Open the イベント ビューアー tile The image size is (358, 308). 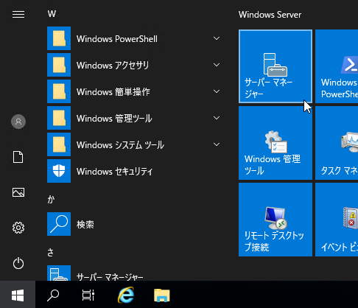pos(337,220)
